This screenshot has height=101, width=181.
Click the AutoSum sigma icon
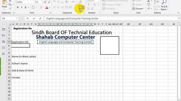pyautogui.click(x=148, y=1)
